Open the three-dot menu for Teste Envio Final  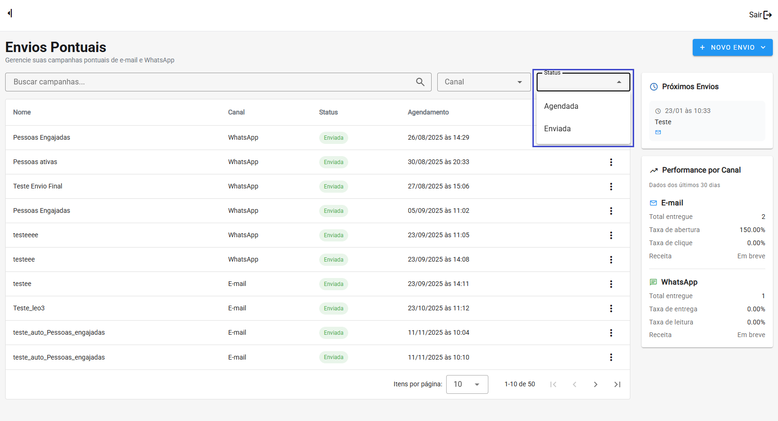(x=611, y=187)
